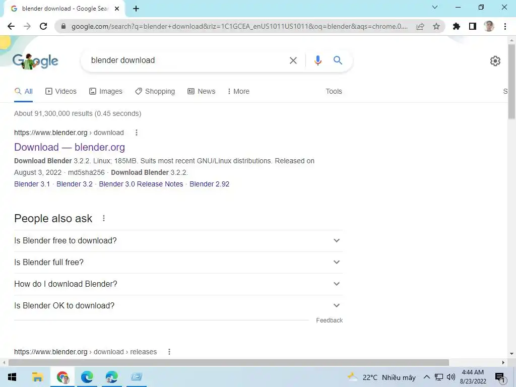
Task: Bookmark this tab with star icon
Action: pos(436,26)
